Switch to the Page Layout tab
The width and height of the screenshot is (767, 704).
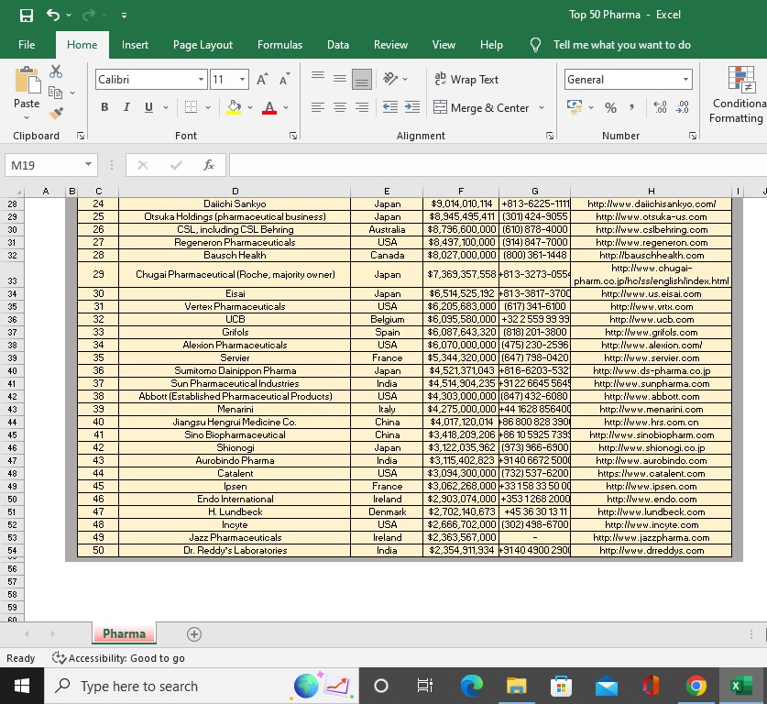click(x=203, y=45)
